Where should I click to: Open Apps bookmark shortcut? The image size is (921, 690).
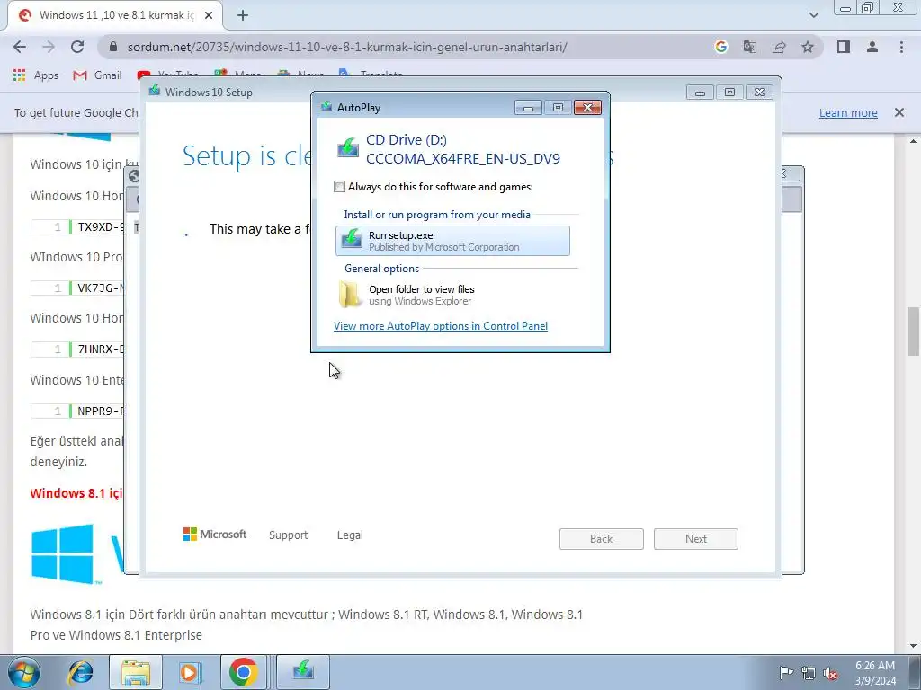click(36, 75)
